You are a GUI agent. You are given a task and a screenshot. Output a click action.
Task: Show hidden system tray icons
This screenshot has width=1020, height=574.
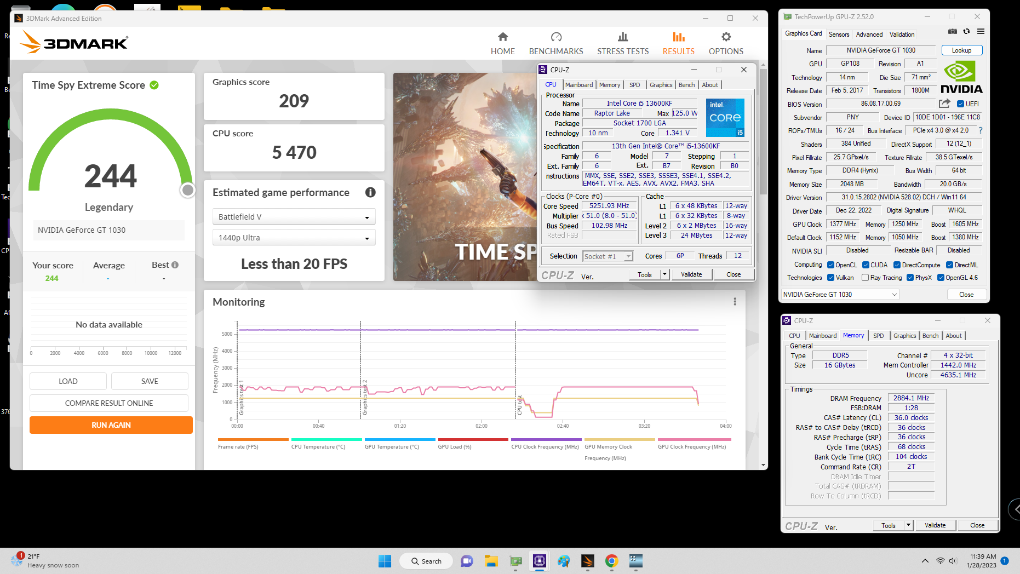pos(925,561)
